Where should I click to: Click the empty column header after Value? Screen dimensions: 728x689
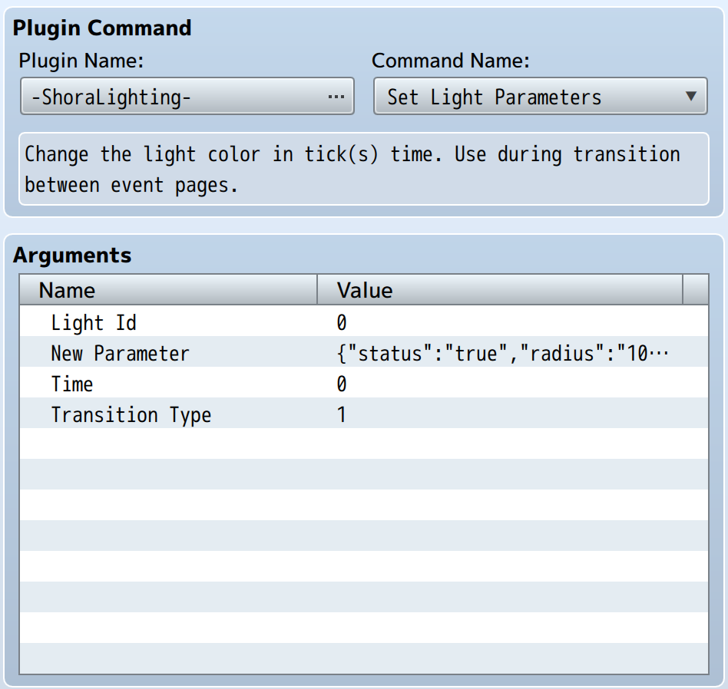coord(696,290)
